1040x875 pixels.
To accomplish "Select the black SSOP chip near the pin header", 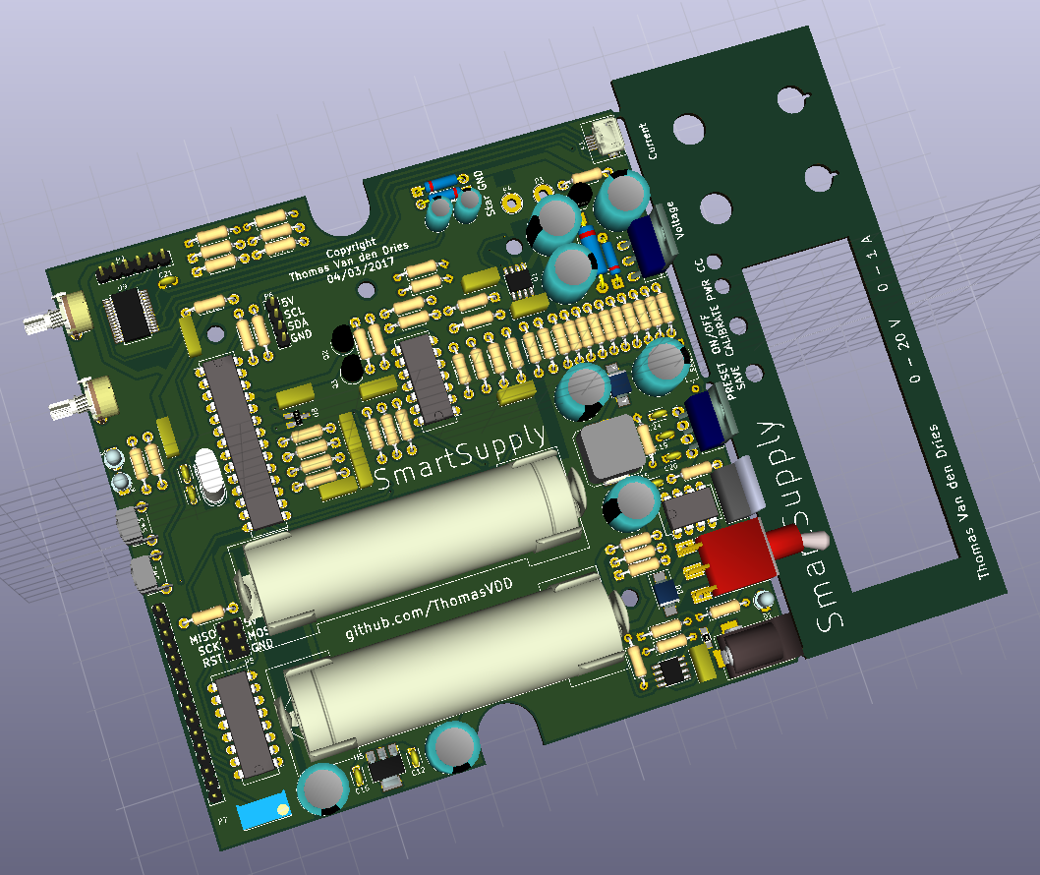I will pyautogui.click(x=132, y=316).
